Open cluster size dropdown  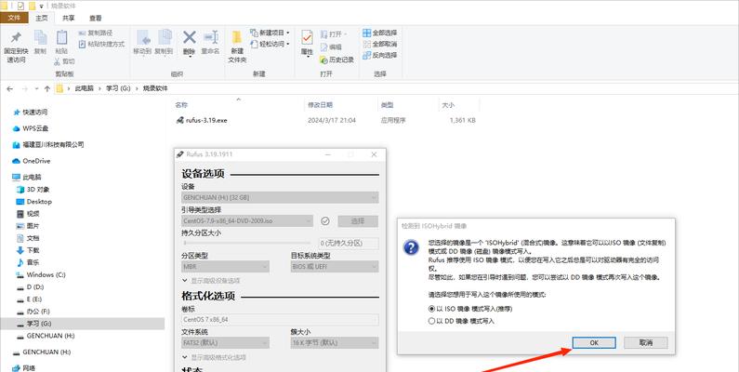pos(335,343)
